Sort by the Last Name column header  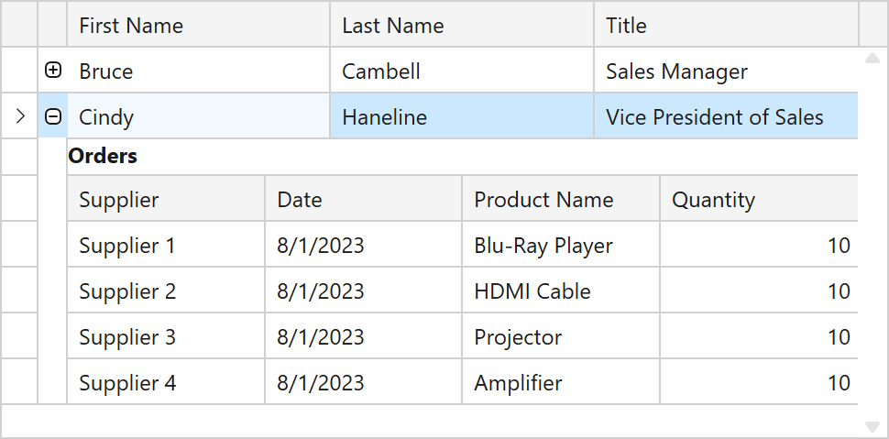pos(462,26)
